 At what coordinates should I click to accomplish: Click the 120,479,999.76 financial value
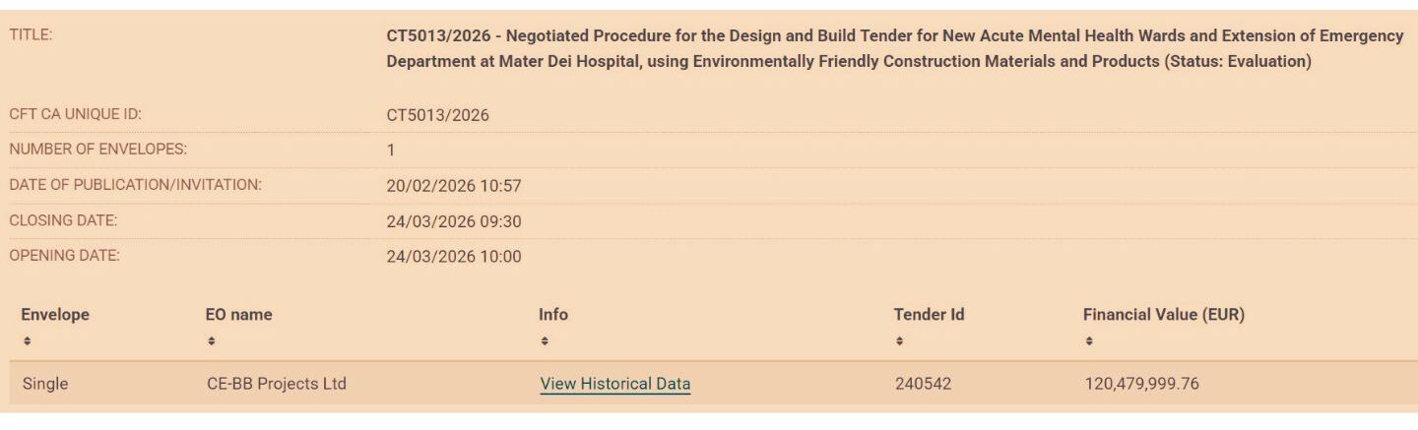pyautogui.click(x=1141, y=384)
